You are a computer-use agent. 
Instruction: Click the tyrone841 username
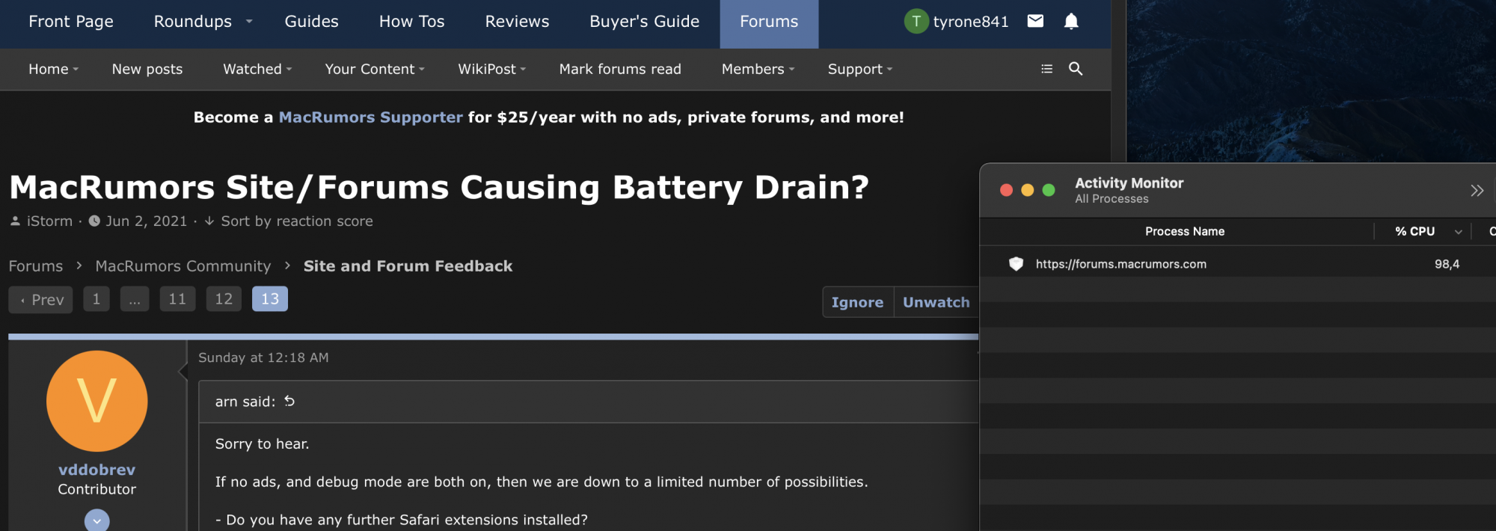[x=971, y=22]
